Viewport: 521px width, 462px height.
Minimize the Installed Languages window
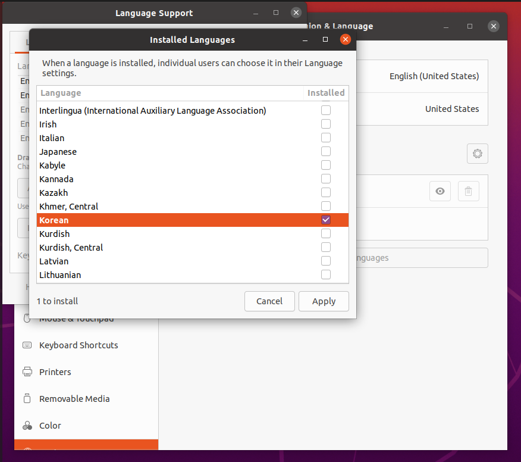pyautogui.click(x=305, y=39)
